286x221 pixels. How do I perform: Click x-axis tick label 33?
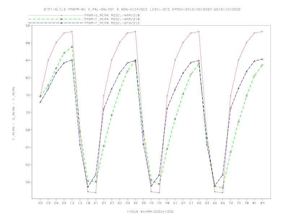point(127,203)
